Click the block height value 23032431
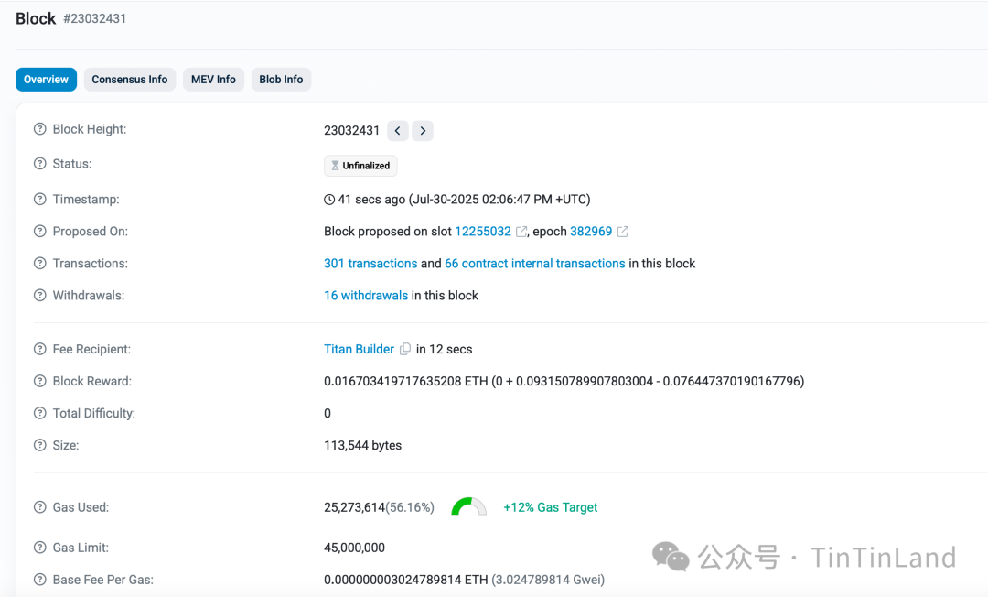Image resolution: width=988 pixels, height=597 pixels. pyautogui.click(x=351, y=131)
